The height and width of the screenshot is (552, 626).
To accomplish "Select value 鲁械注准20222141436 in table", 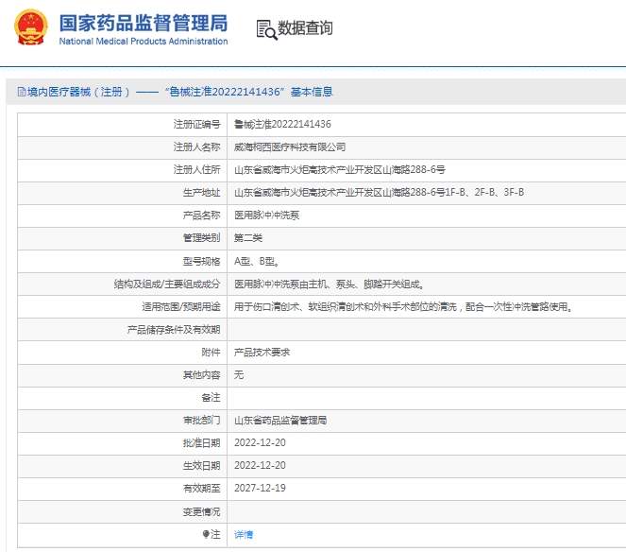I will click(282, 125).
